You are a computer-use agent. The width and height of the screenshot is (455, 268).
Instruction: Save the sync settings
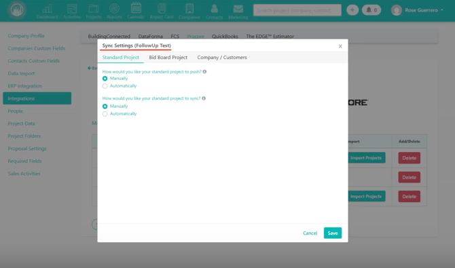coord(333,233)
